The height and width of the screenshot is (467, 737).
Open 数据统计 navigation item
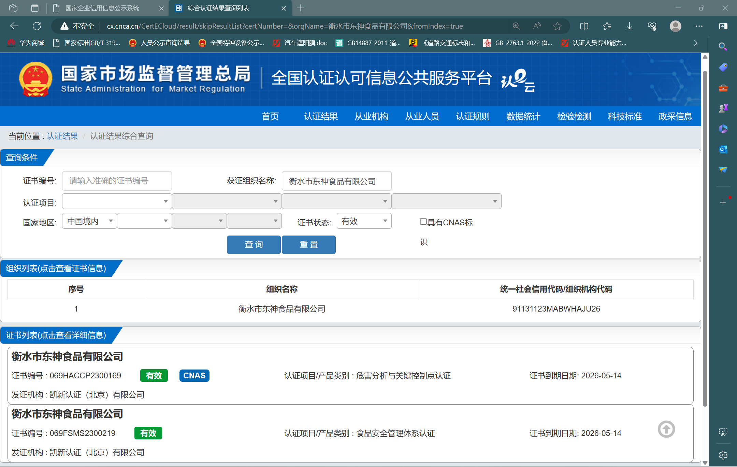click(523, 117)
